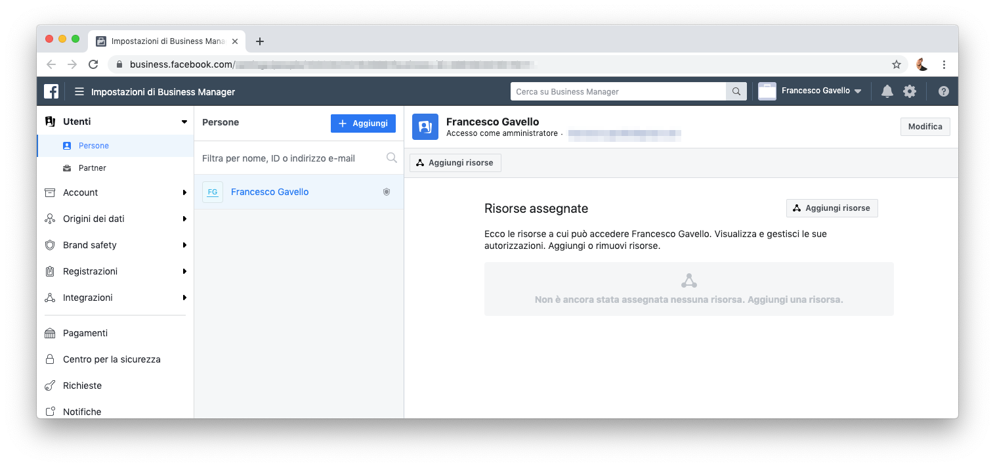Image resolution: width=995 pixels, height=467 pixels.
Task: Bookmark page with star icon
Action: [897, 64]
